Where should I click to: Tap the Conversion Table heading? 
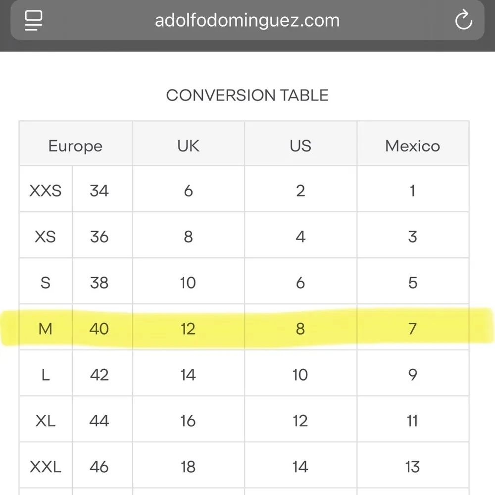247,95
